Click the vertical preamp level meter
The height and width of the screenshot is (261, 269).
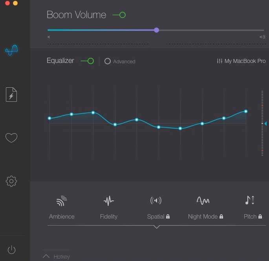[262, 123]
